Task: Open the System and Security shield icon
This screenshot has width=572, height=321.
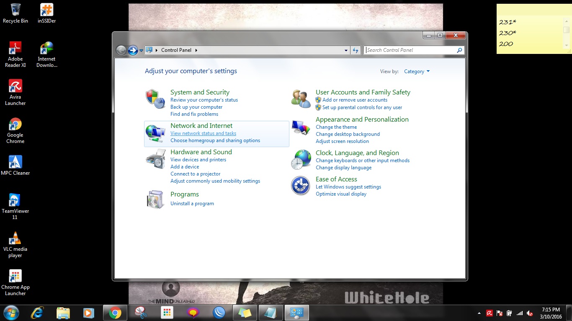Action: point(155,100)
